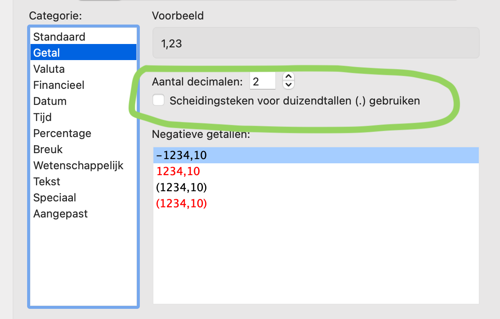The image size is (500, 319).
Task: Increase decimals with the up arrow
Action: click(289, 77)
